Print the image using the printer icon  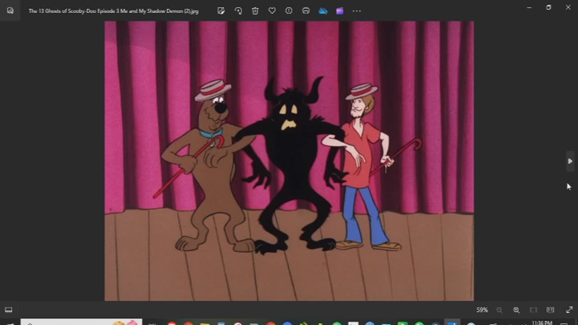306,11
